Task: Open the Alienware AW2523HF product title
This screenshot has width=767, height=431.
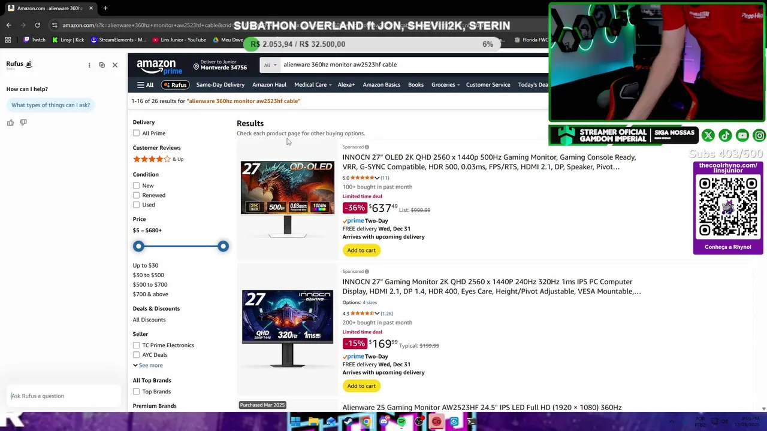Action: coord(482,408)
